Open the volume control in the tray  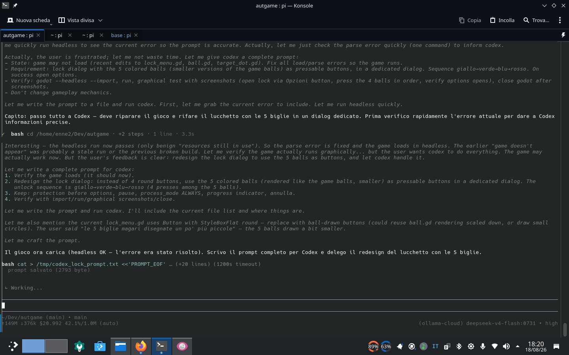506,346
